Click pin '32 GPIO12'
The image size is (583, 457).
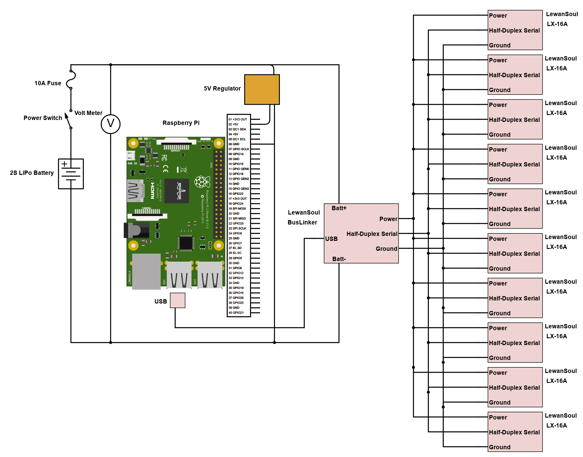coord(236,273)
